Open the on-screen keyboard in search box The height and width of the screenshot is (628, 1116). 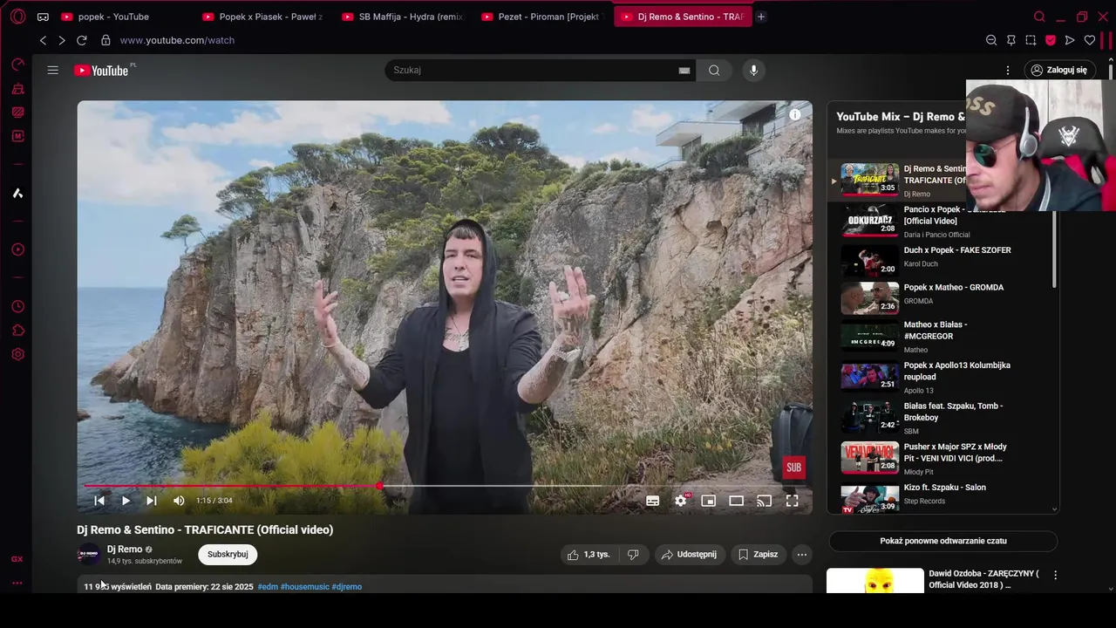[x=684, y=71]
